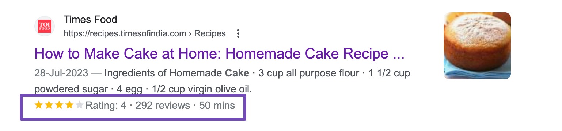The height and width of the screenshot is (131, 562).
Task: Click the Times Food site name
Action: pos(90,20)
